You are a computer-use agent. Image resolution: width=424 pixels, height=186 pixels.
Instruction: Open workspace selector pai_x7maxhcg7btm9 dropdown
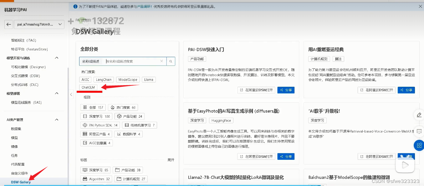click(x=39, y=24)
